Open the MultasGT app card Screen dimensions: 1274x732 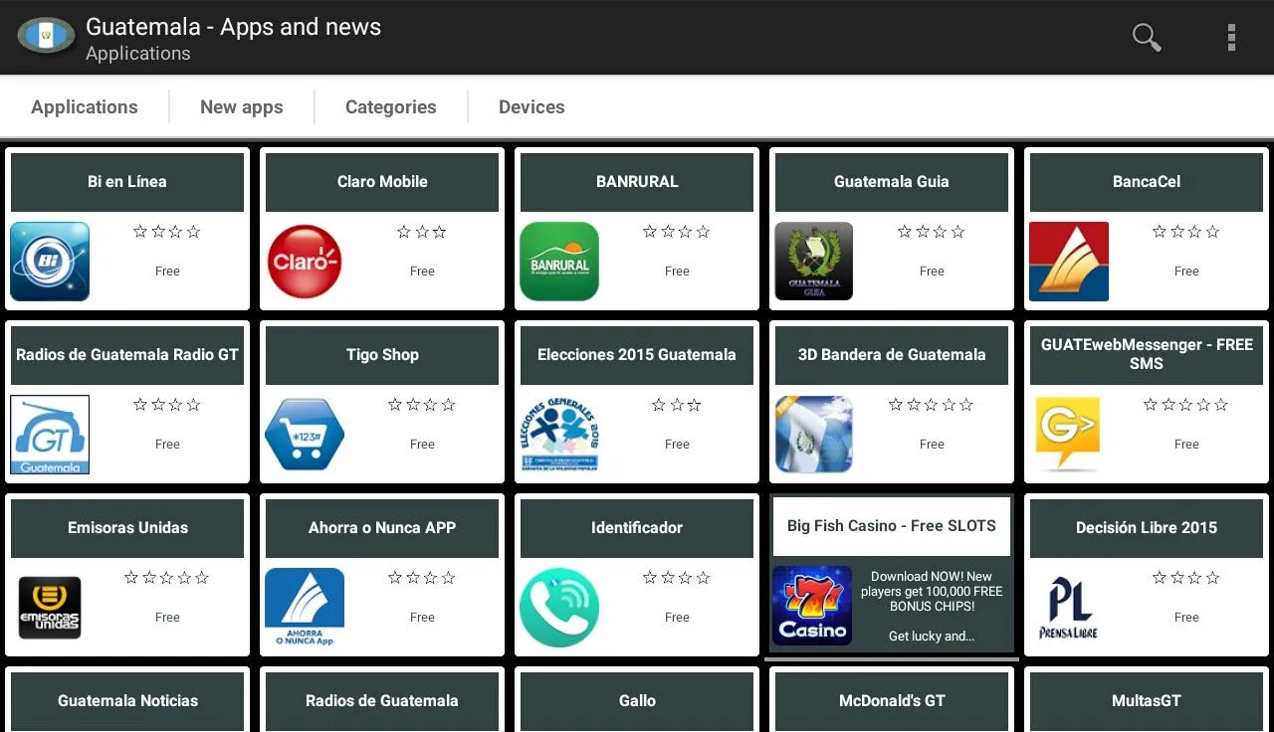(1147, 700)
